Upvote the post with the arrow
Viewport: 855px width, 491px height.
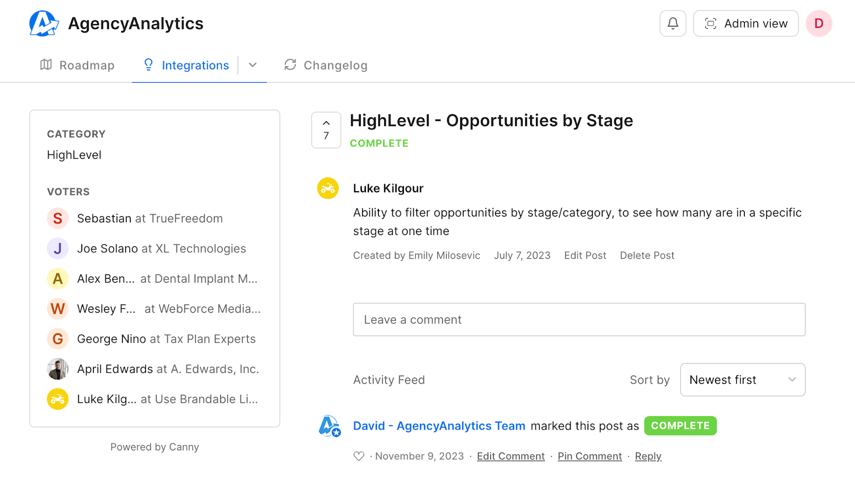click(326, 124)
